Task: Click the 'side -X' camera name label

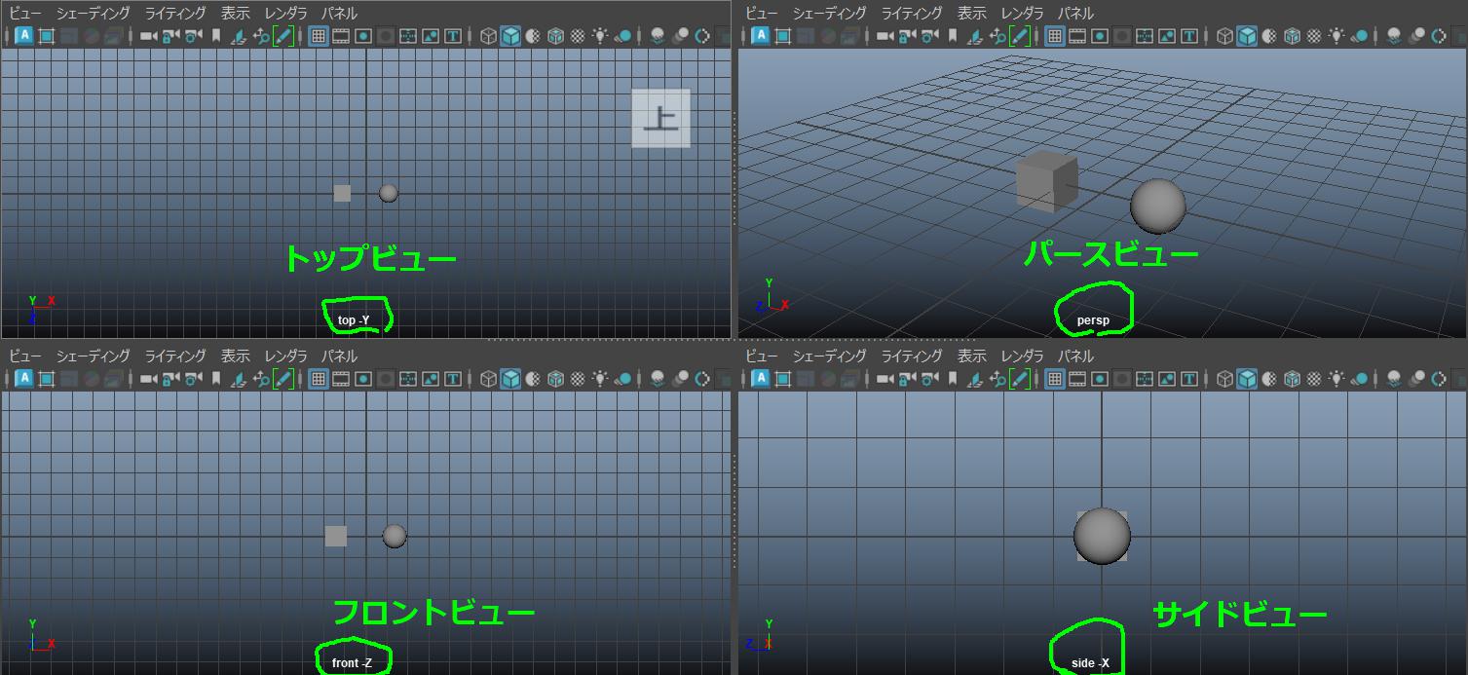Action: click(x=1090, y=663)
